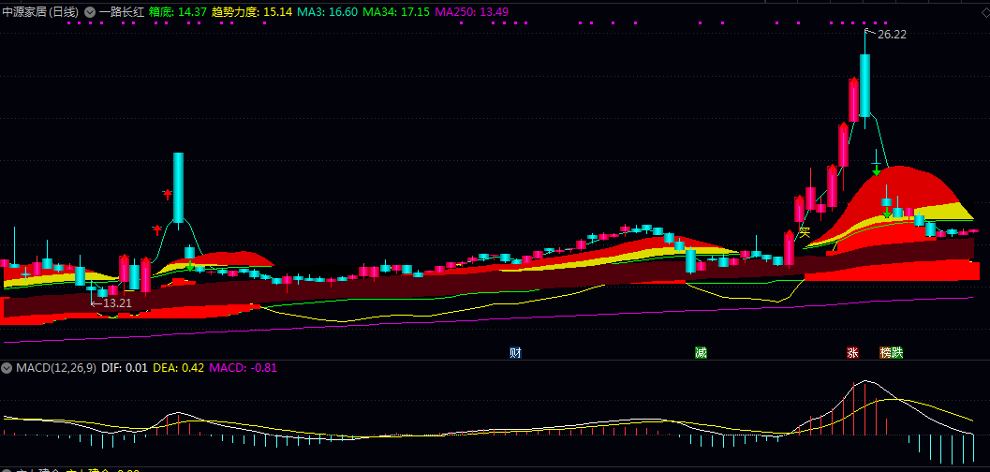Click the brown 榜 leaderboard marker
The image size is (990, 472).
pos(886,352)
